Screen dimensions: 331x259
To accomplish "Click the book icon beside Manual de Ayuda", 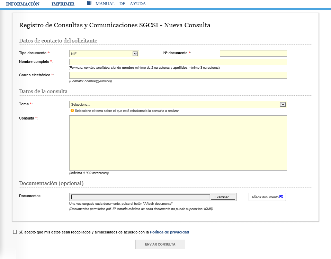I will point(89,3).
